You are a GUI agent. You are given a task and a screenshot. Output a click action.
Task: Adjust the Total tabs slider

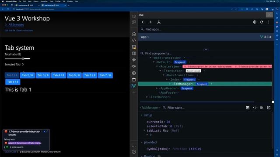click(17, 59)
